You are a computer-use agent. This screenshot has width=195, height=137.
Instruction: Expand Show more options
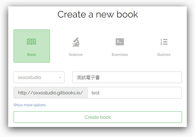click(30, 105)
